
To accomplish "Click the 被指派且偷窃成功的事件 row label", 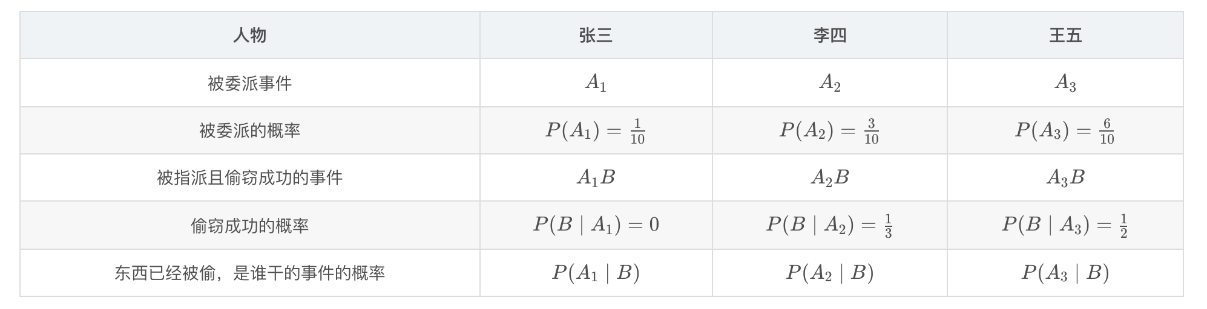I will 249,177.
